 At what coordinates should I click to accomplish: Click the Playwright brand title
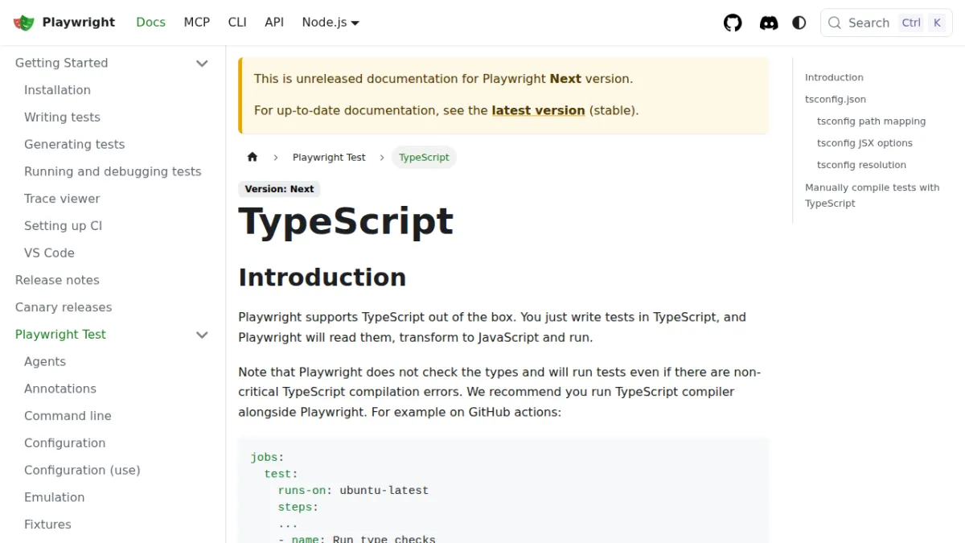(x=79, y=23)
